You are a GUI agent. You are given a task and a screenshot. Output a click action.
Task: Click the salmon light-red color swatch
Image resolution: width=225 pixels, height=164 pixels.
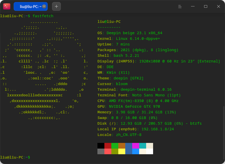tap(108, 151)
